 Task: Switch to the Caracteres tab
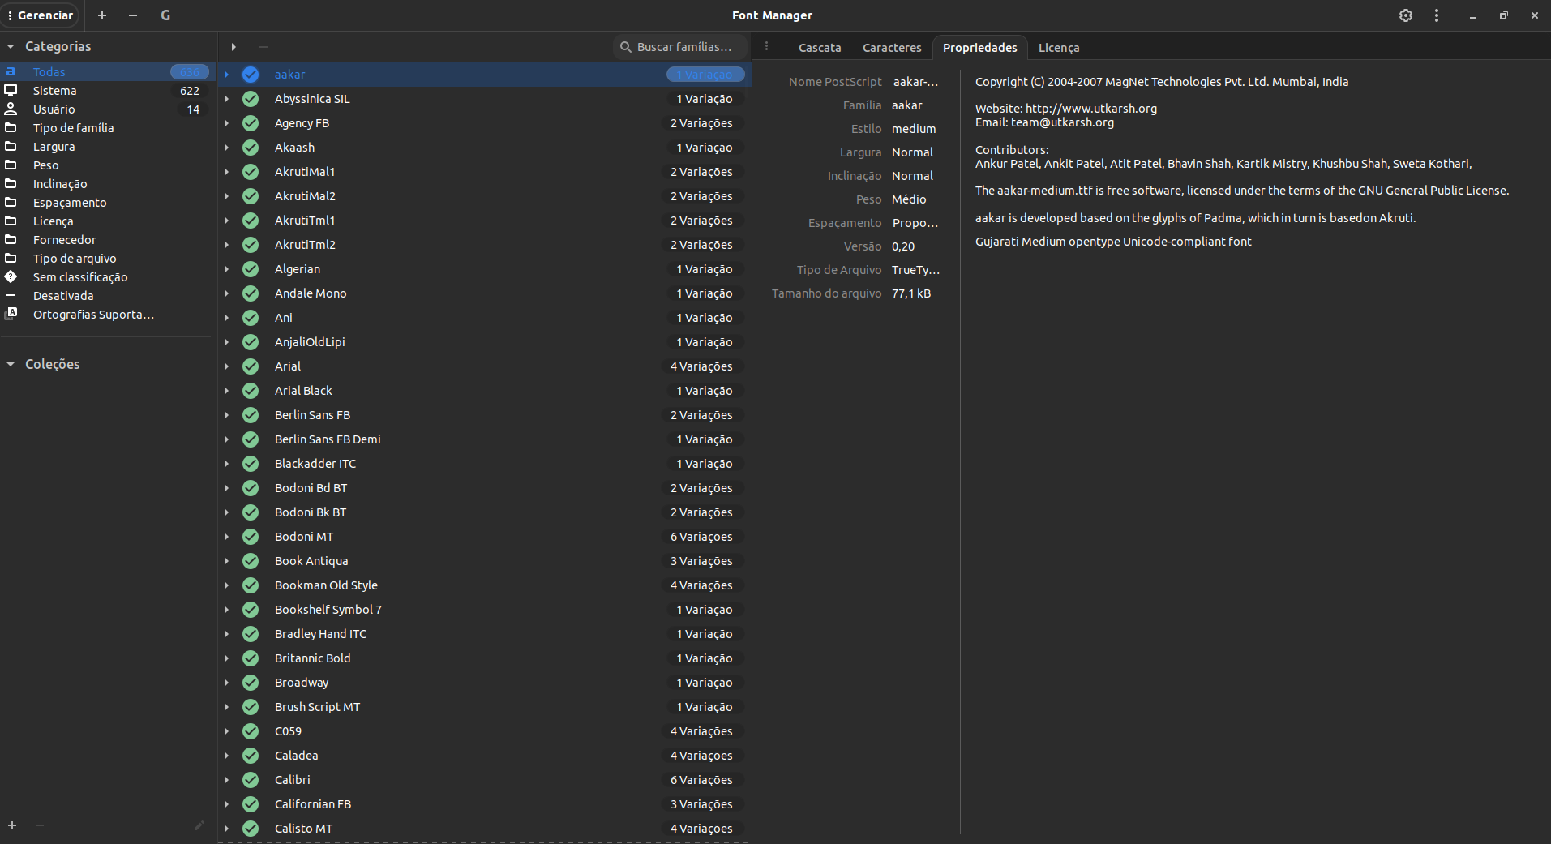pos(892,48)
